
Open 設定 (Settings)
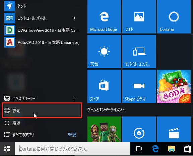click(42, 110)
